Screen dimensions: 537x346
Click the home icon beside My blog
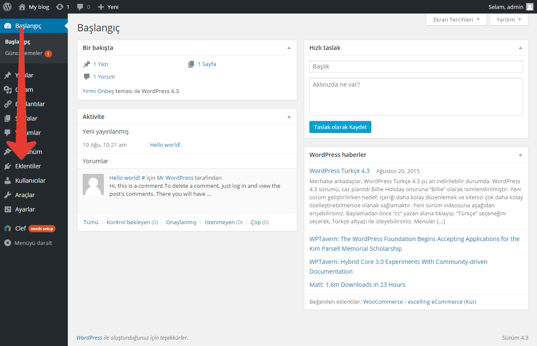[22, 7]
